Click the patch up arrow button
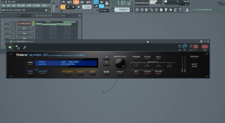The width and height of the screenshot is (225, 123). pos(106,59)
